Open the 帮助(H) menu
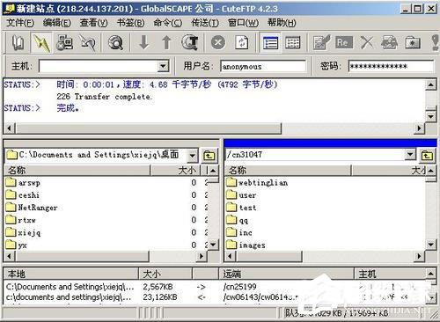This screenshot has width=440, height=322. tap(282, 23)
